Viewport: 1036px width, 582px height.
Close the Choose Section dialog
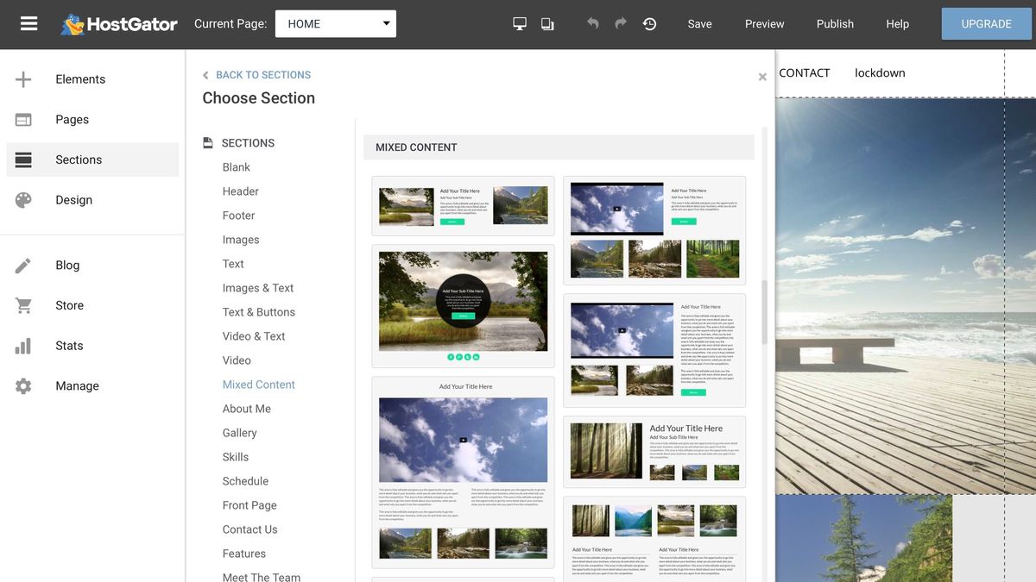click(x=762, y=76)
